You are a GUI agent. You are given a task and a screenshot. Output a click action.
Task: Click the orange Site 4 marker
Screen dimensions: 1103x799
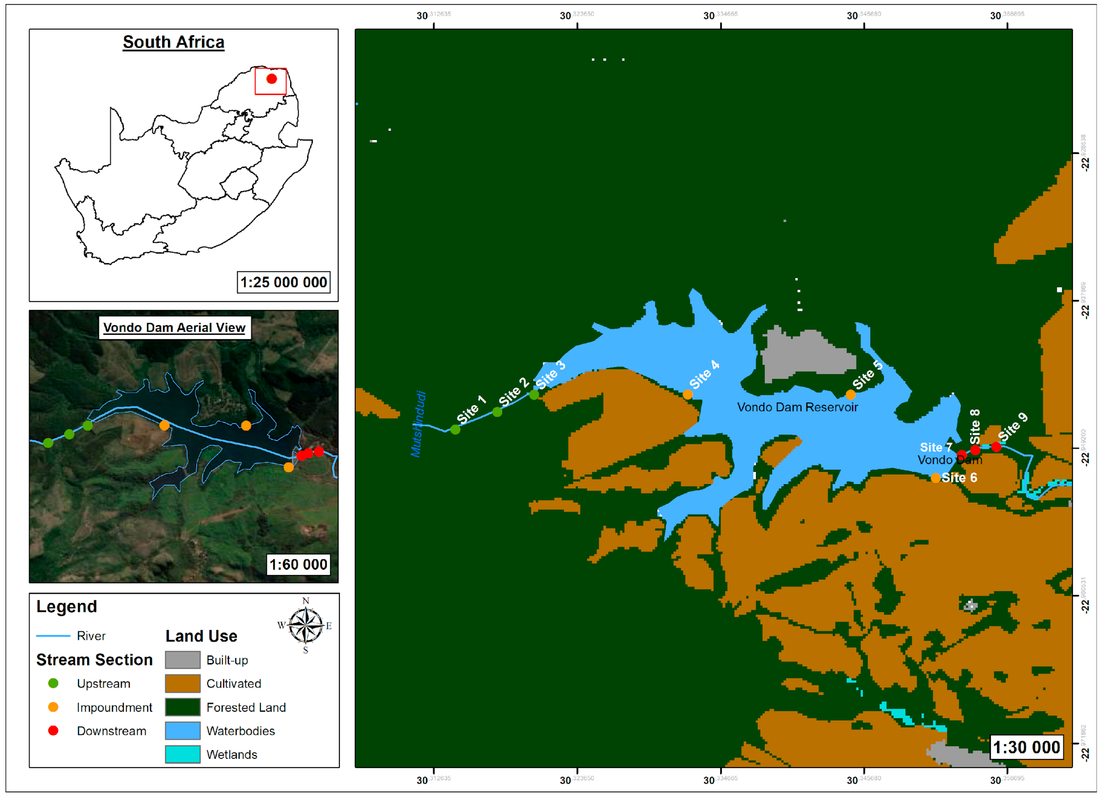tap(688, 394)
